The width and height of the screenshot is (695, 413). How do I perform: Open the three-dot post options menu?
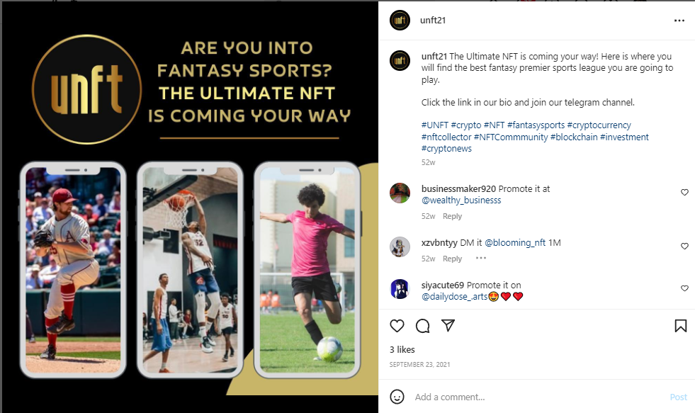679,21
